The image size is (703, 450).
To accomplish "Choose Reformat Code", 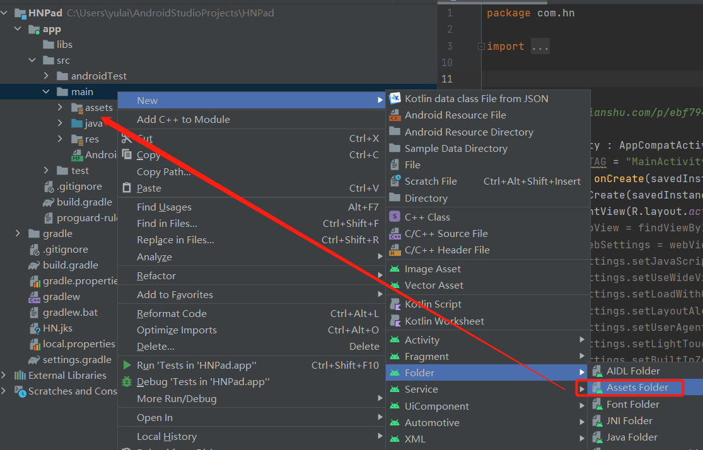I will click(252, 313).
